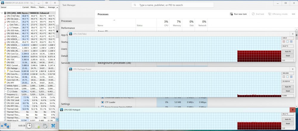Open HWiNFO sensor settings gear icon
The height and width of the screenshot is (131, 298).
pyautogui.click(x=45, y=126)
